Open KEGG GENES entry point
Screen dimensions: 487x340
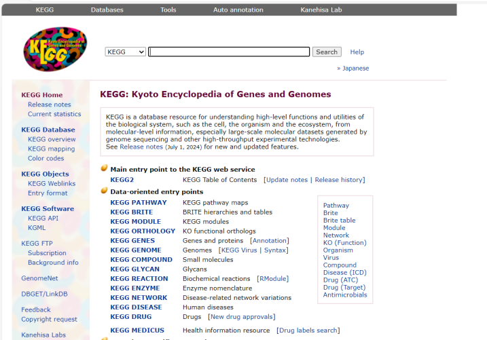click(132, 241)
